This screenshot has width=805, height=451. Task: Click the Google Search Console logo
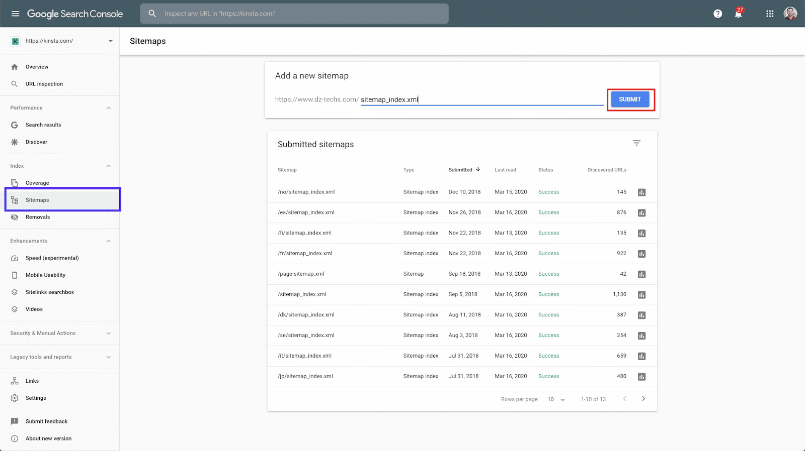click(x=75, y=14)
